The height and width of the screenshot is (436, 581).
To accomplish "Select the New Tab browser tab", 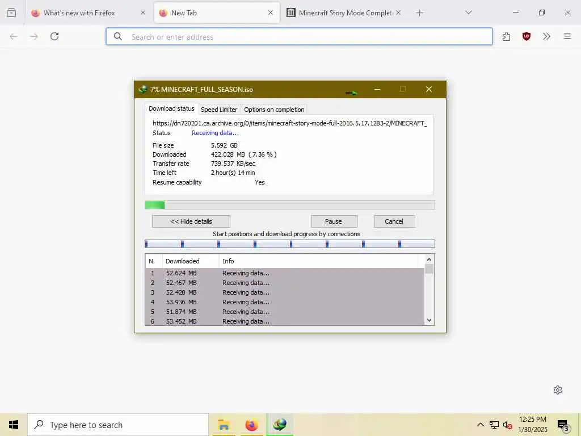I will pyautogui.click(x=217, y=12).
